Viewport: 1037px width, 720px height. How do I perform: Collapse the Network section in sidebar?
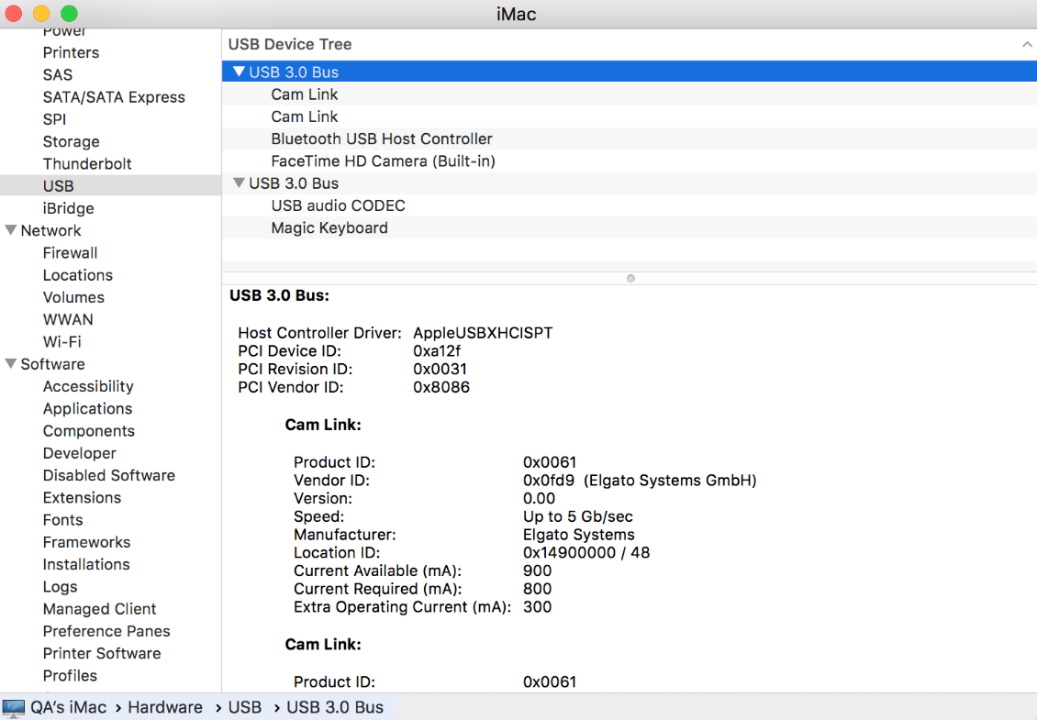(11, 230)
